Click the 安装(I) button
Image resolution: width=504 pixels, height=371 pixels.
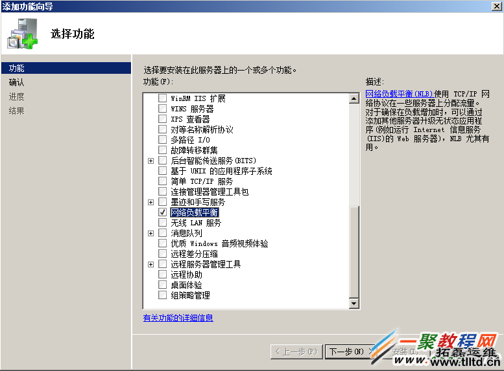(405, 352)
